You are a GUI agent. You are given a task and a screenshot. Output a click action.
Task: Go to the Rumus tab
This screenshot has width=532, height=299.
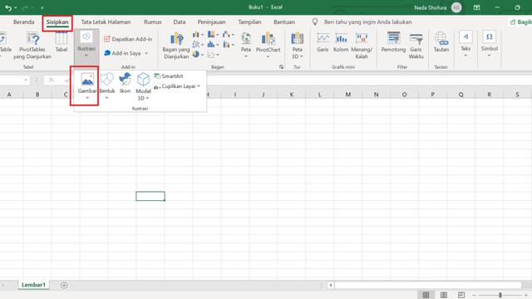pyautogui.click(x=153, y=22)
